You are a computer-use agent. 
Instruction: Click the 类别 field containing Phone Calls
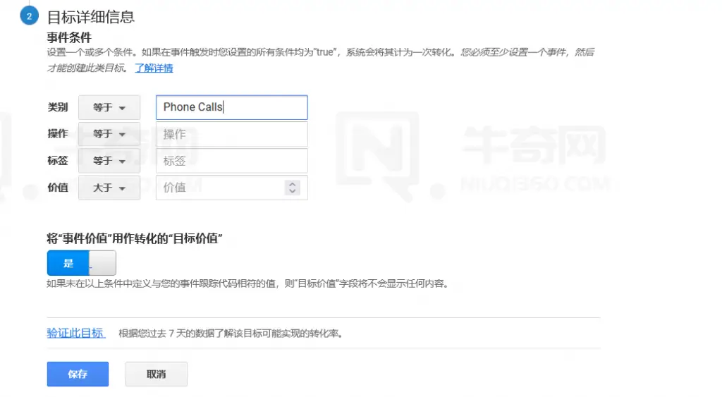coord(231,107)
